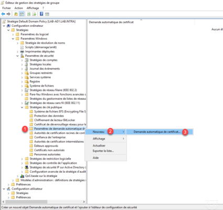Collapse the Configuration utilisateur node

click(x=4, y=189)
